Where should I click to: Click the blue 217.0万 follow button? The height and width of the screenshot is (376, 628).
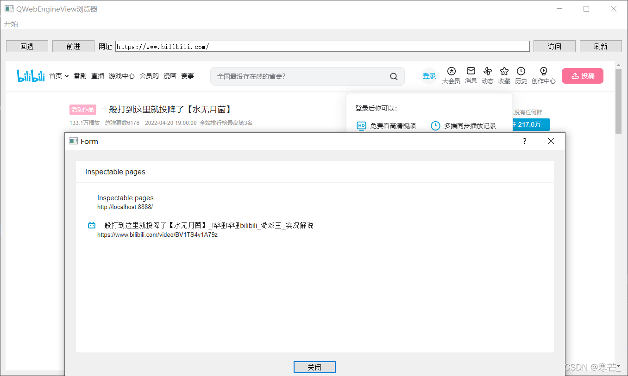coord(531,124)
